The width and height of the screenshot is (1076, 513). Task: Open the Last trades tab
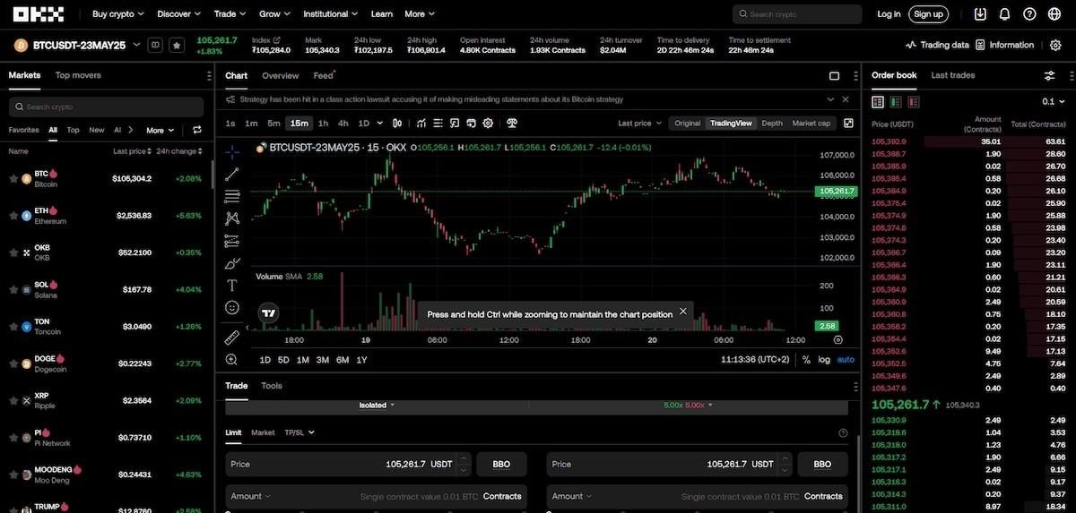click(952, 75)
